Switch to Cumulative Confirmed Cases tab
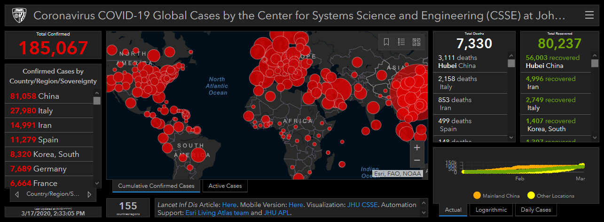 (x=156, y=186)
